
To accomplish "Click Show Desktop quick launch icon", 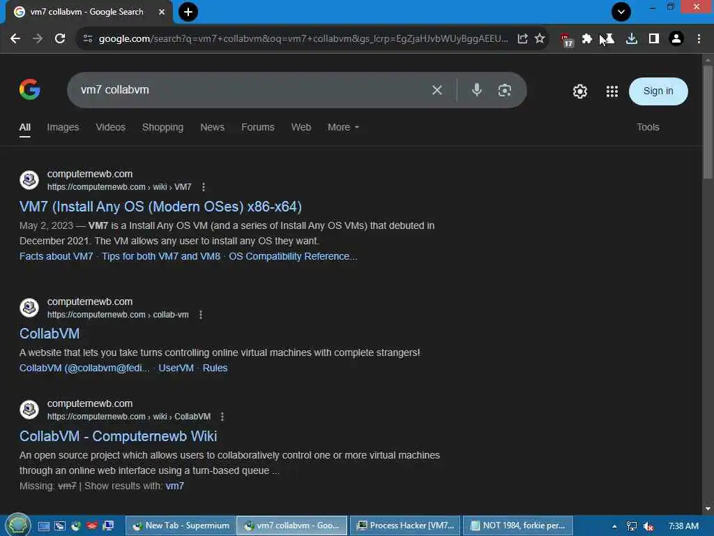I will 44,526.
